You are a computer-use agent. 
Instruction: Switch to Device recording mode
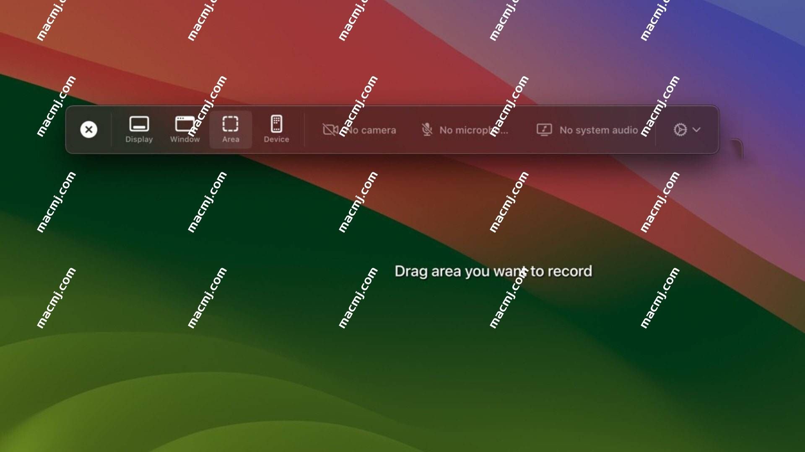[276, 130]
